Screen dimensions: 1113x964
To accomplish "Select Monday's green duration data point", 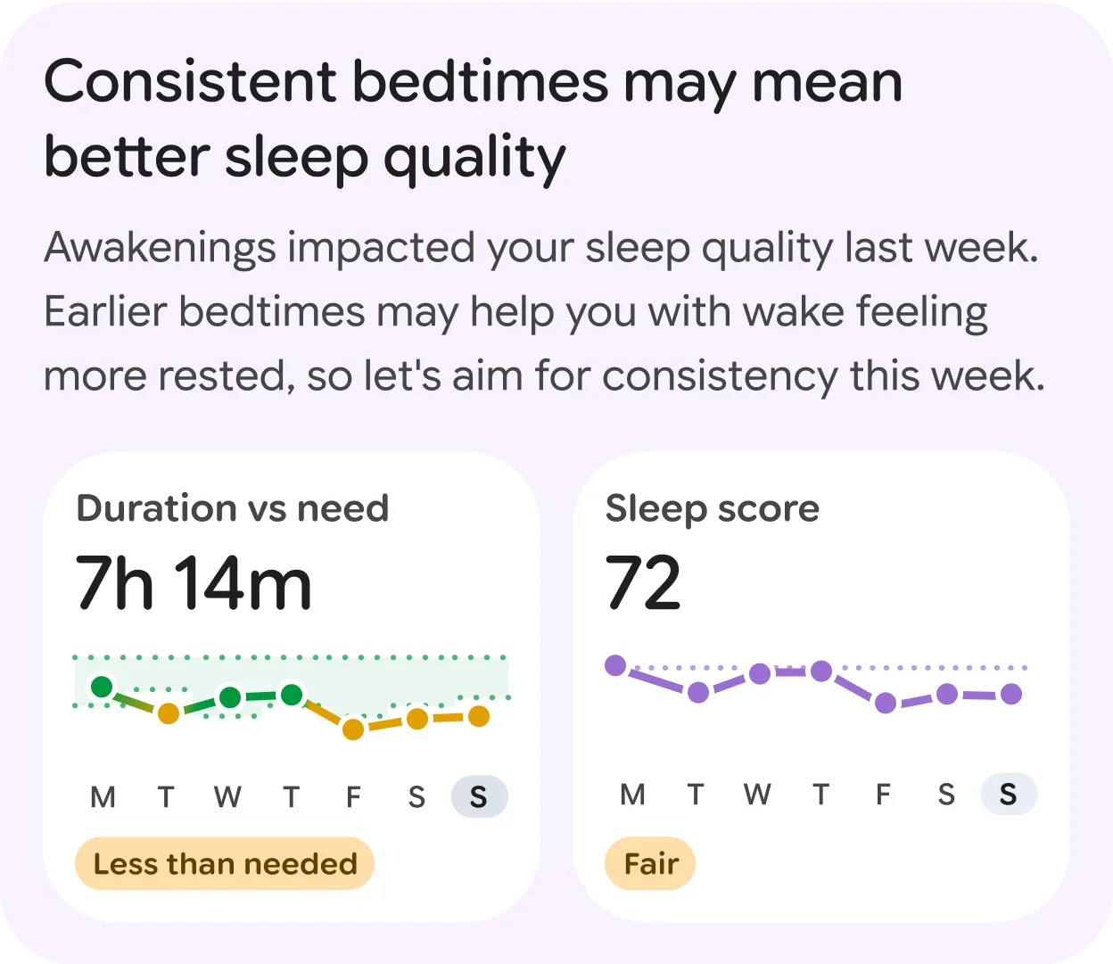I will tap(102, 687).
